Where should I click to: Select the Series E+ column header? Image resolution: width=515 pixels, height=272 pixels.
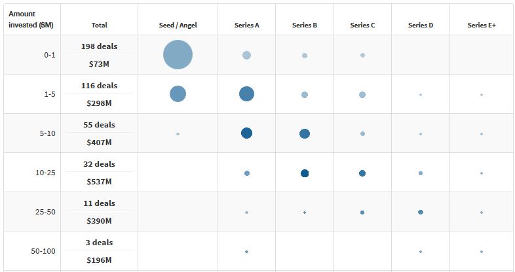point(482,25)
